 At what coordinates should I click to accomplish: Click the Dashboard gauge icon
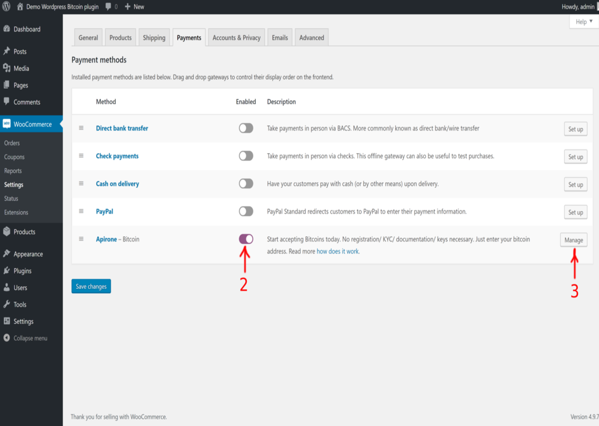click(x=6, y=29)
